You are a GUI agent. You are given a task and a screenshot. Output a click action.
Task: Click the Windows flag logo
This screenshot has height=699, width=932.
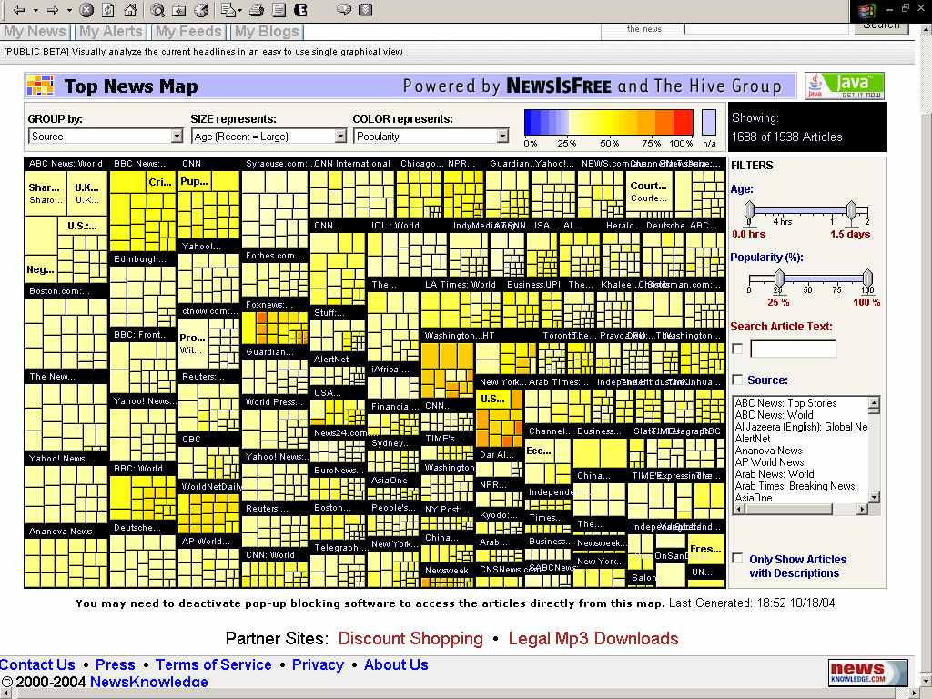click(866, 11)
